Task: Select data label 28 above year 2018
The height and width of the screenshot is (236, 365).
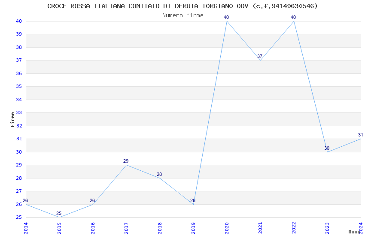Action: (x=159, y=174)
